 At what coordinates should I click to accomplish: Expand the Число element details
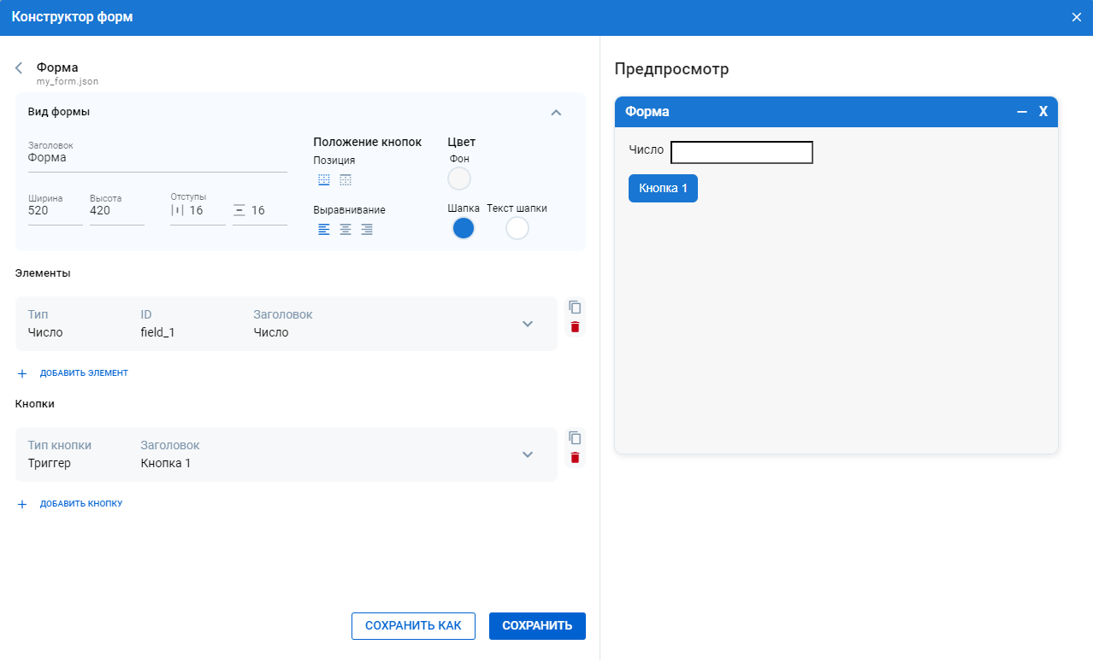[x=528, y=324]
